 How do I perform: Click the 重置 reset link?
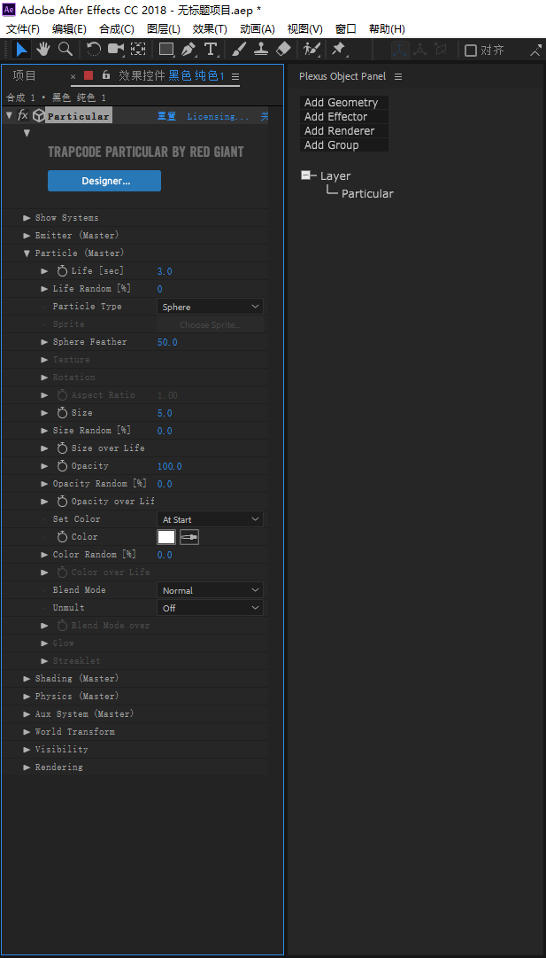point(166,116)
